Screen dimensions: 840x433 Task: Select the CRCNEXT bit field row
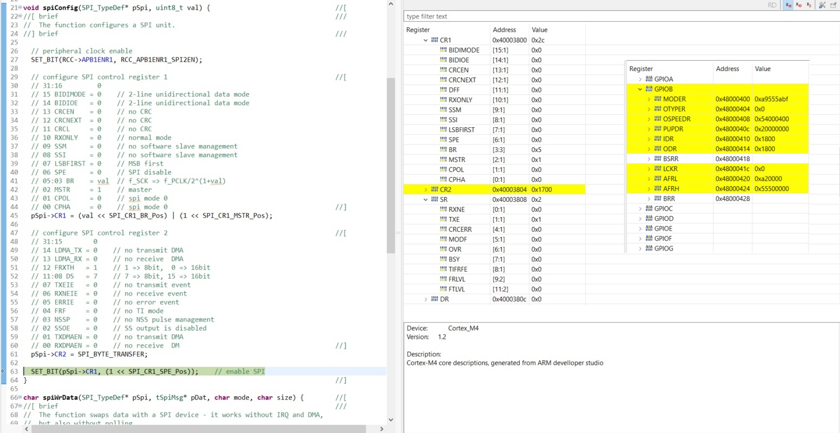point(494,80)
